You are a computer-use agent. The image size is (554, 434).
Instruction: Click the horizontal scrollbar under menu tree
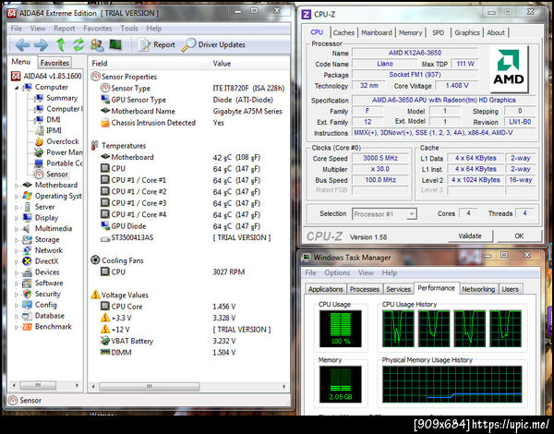pyautogui.click(x=45, y=385)
